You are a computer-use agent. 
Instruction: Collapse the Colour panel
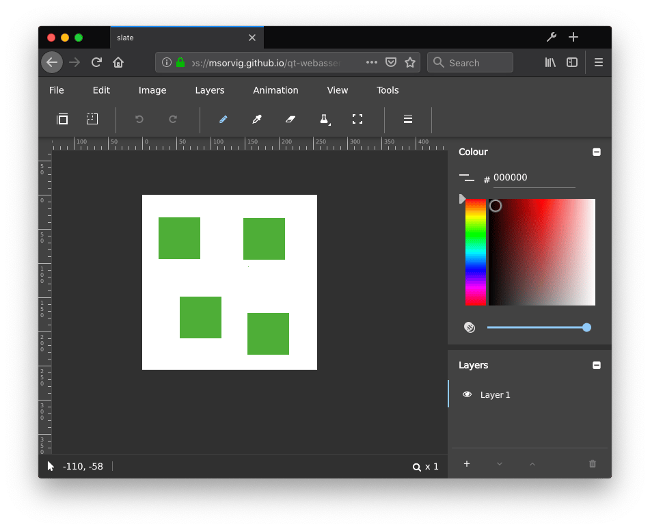click(x=597, y=152)
